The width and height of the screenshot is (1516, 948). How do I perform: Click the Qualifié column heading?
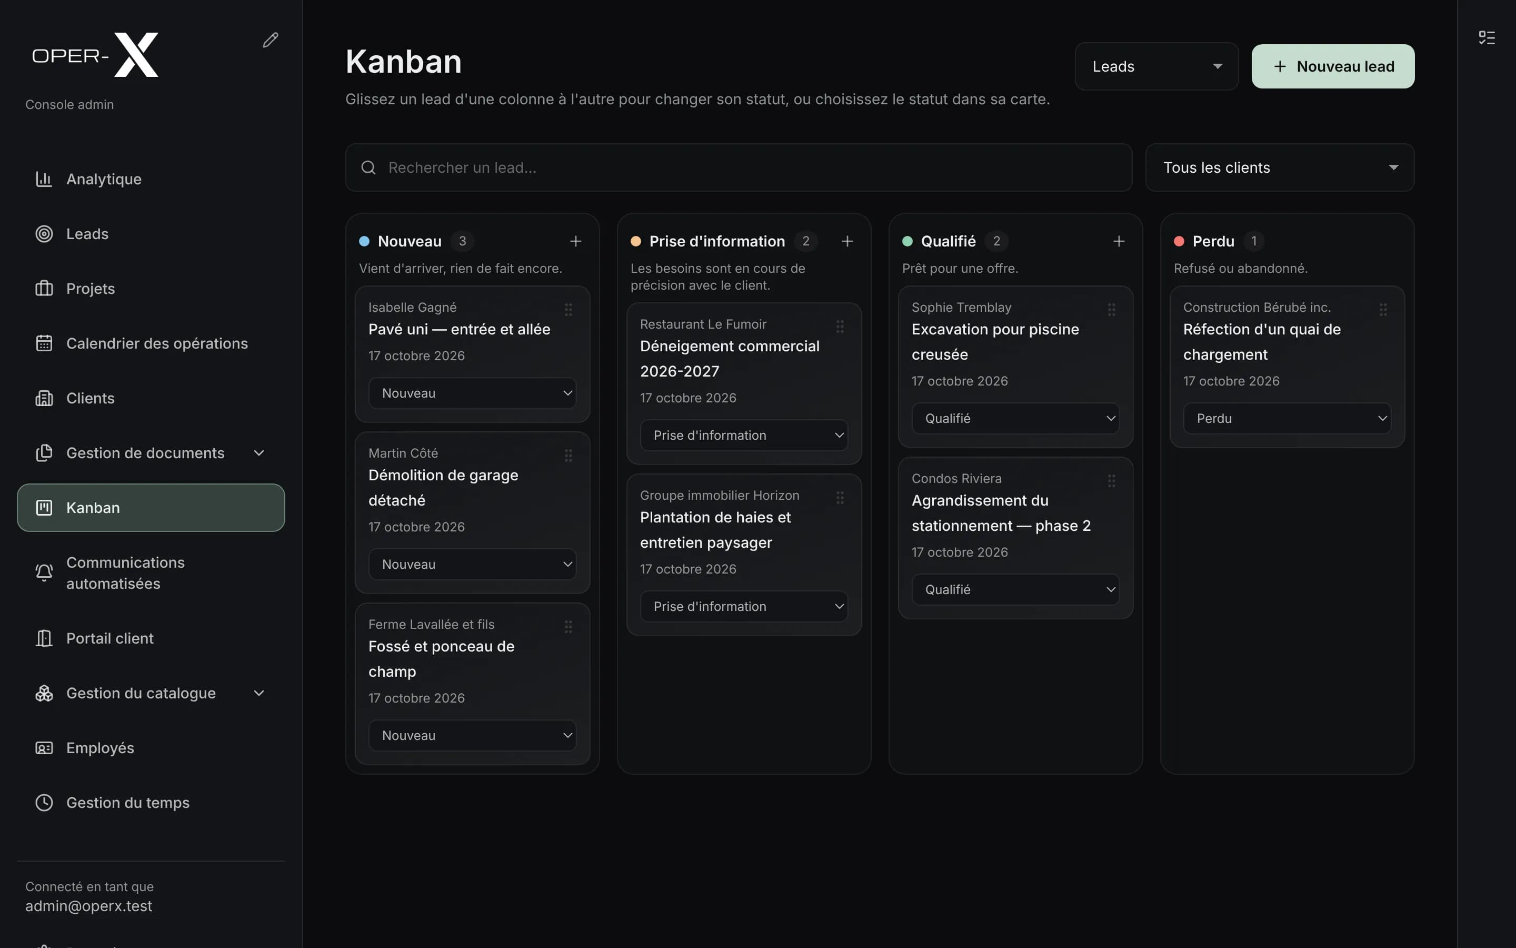point(948,241)
